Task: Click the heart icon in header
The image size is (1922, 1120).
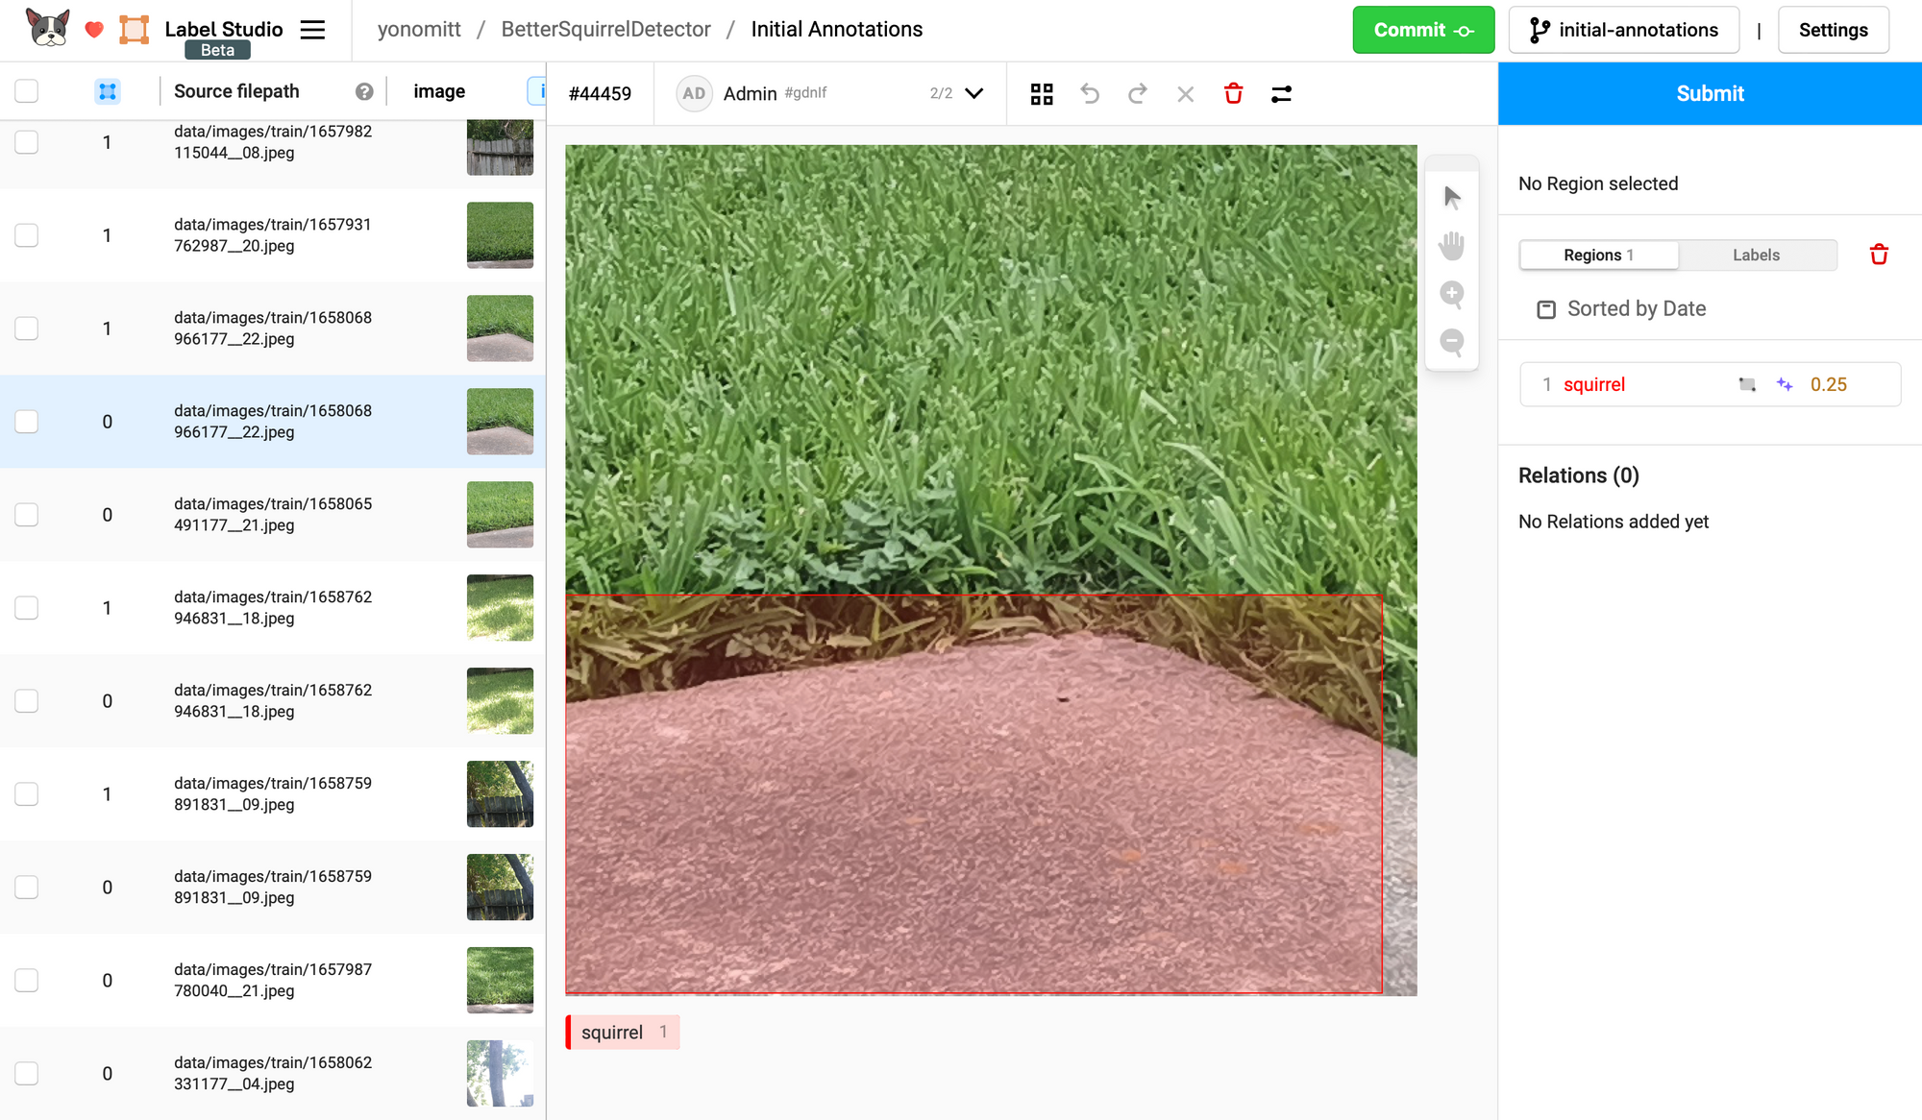Action: [94, 30]
